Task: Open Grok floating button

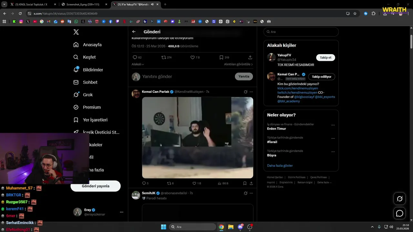Action: 399,199
